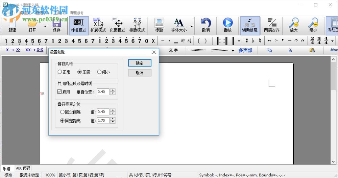Click the crescendo hairpin icon

[197, 50]
